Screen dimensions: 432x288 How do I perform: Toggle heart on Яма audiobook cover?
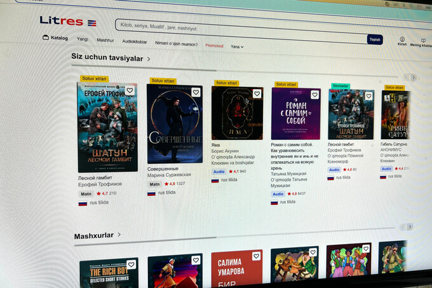(257, 93)
